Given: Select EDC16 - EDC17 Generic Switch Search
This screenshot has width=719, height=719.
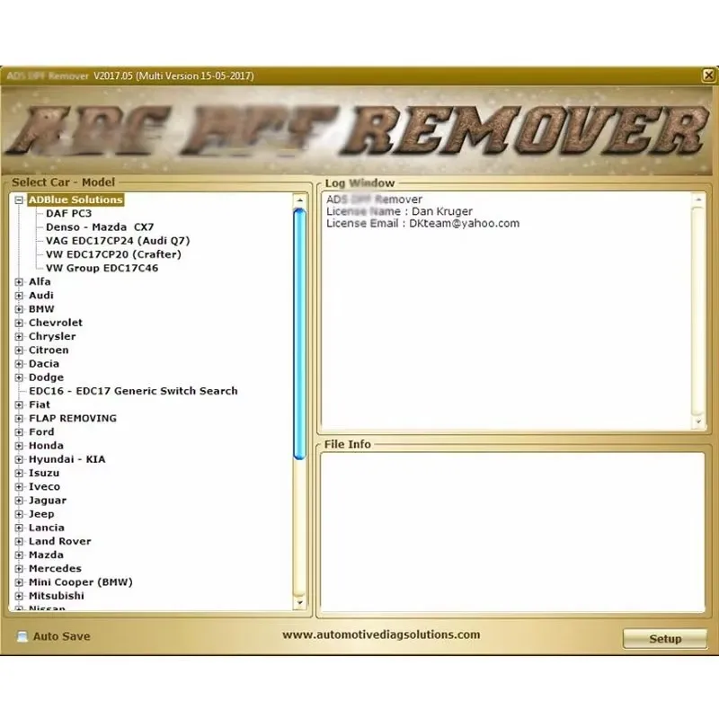Looking at the screenshot, I should [x=133, y=391].
